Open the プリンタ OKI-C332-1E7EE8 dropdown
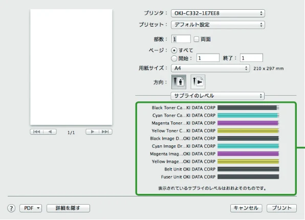Screen dimensions: 305x220 (218, 13)
